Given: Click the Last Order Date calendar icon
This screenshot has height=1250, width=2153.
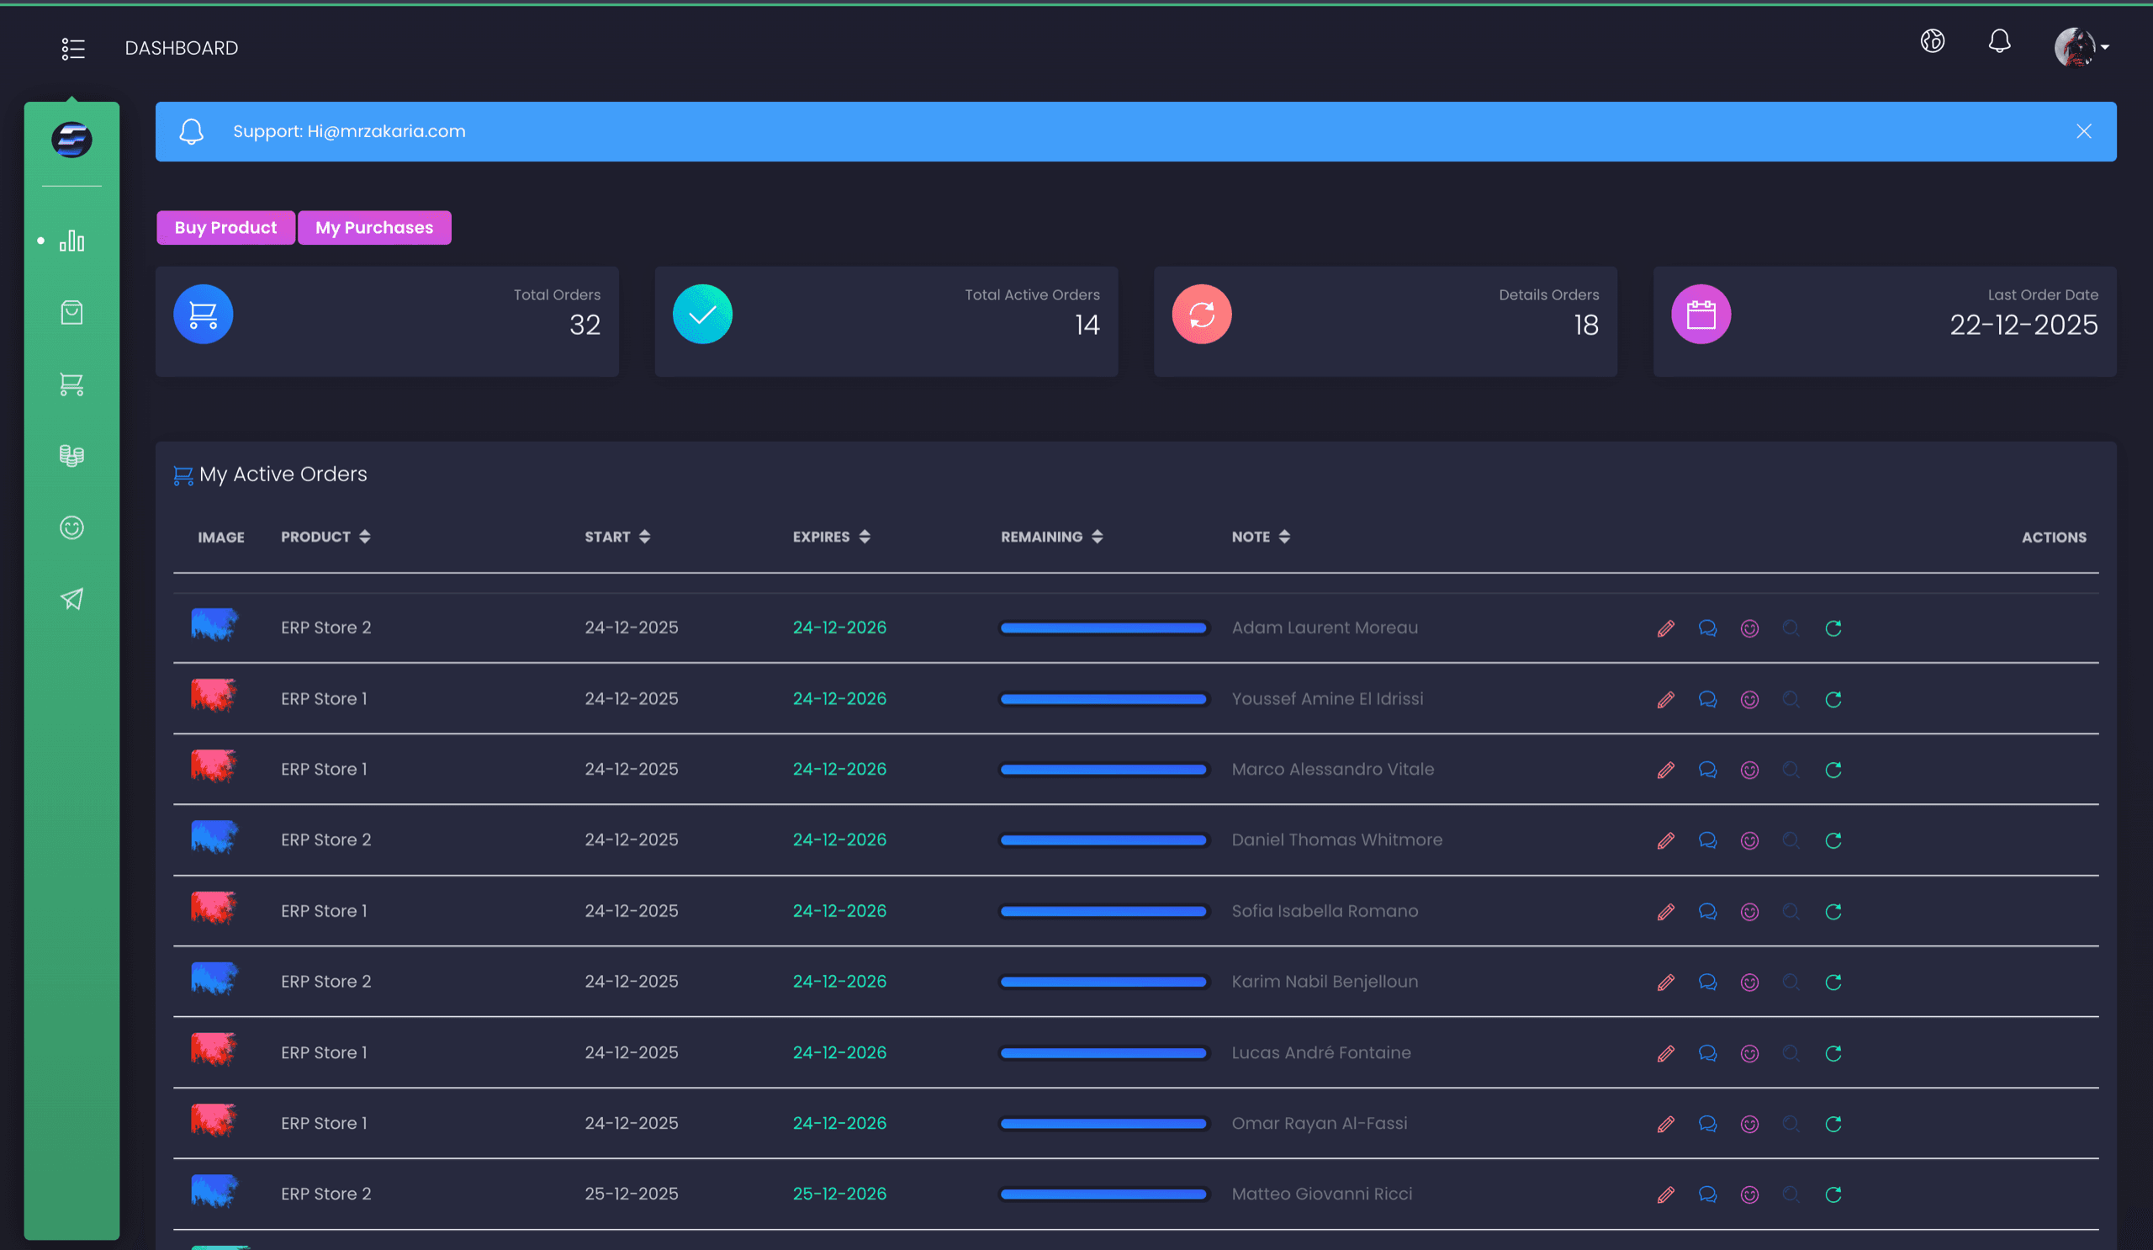Looking at the screenshot, I should tap(1701, 315).
